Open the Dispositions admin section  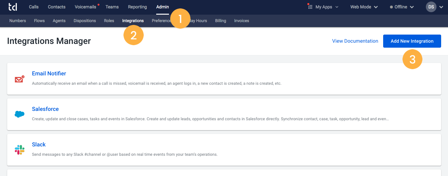pos(85,21)
